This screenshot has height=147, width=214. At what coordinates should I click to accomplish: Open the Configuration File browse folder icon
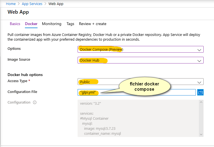[x=200, y=92]
